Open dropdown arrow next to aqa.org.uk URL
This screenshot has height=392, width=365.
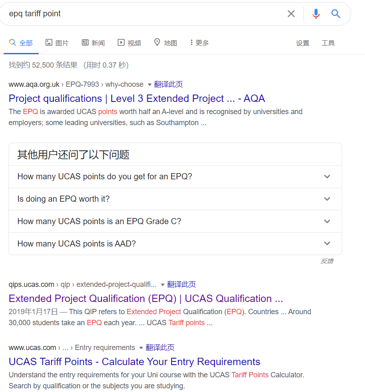pyautogui.click(x=149, y=85)
